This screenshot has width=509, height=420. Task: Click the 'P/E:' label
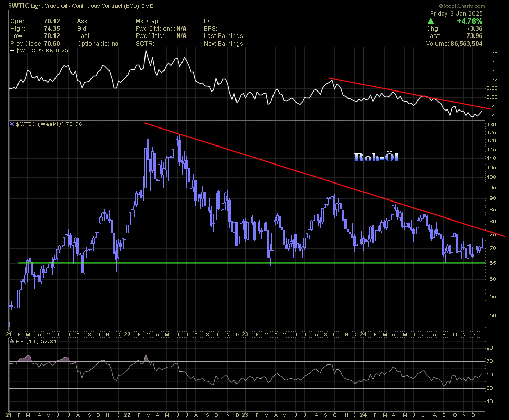click(210, 21)
